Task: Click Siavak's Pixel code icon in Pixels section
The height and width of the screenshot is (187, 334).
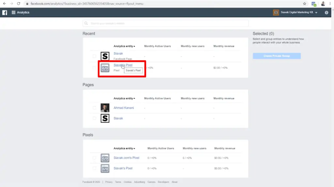Action: (x=105, y=168)
